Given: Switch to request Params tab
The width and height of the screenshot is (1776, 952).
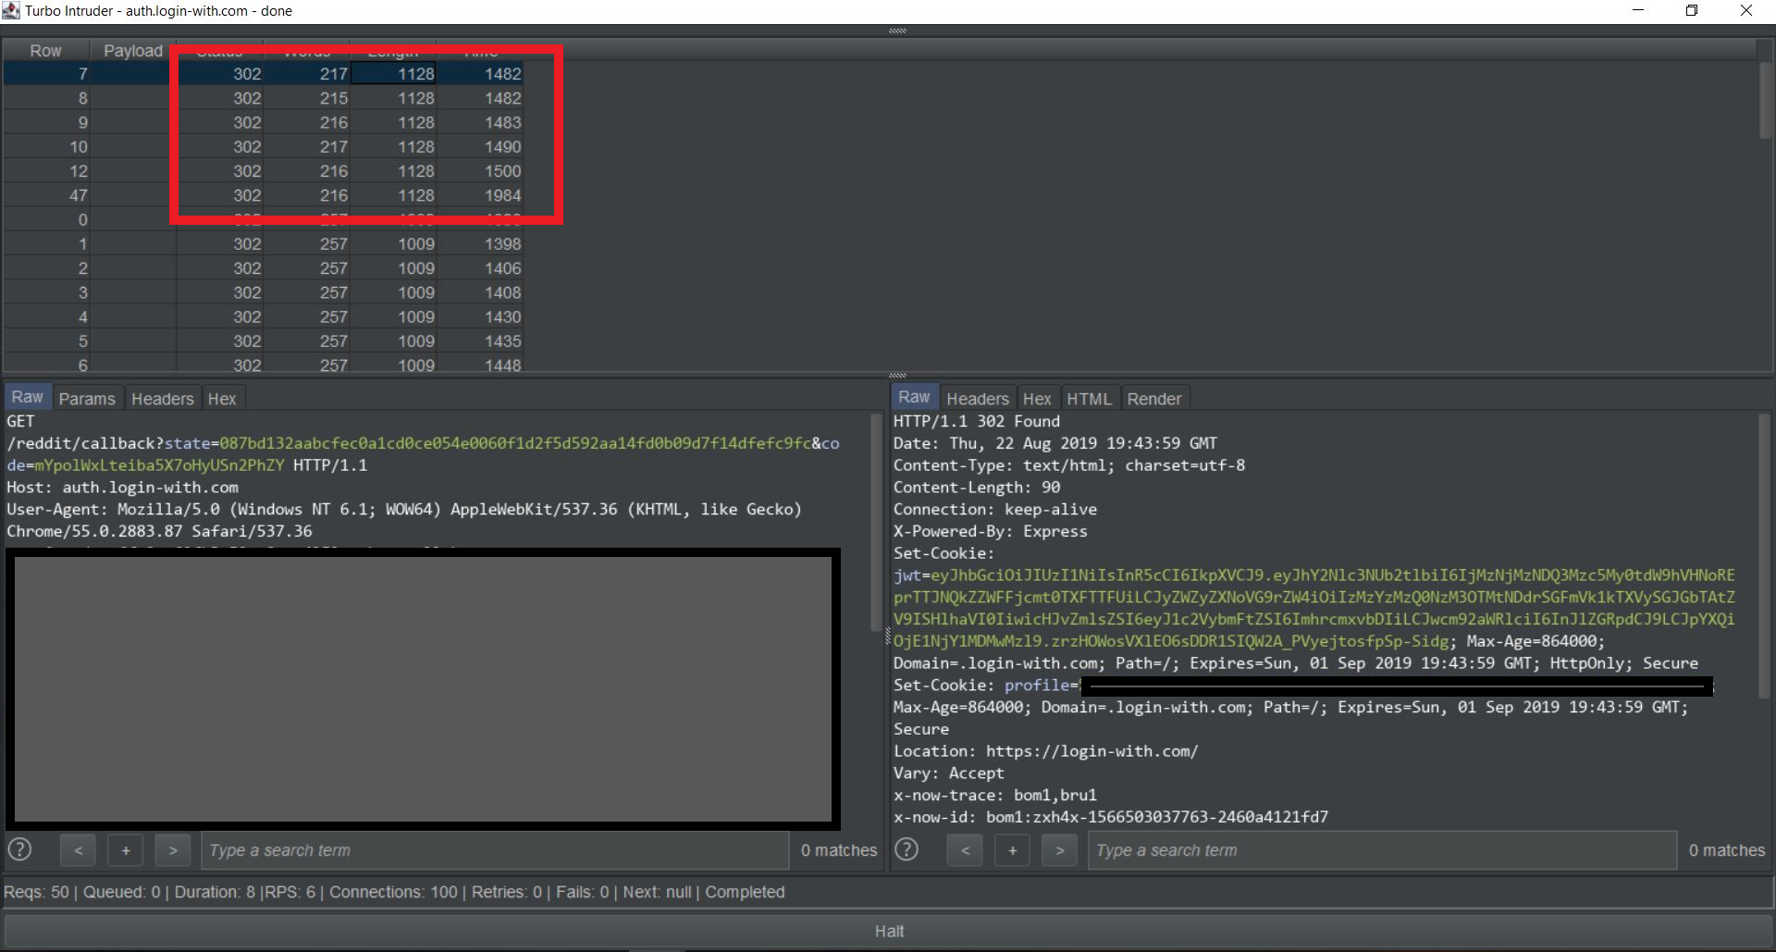Looking at the screenshot, I should (x=87, y=399).
